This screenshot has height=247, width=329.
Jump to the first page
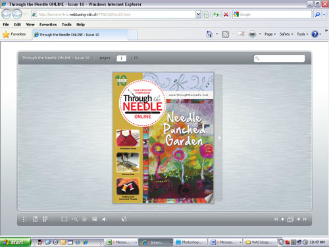point(276,219)
